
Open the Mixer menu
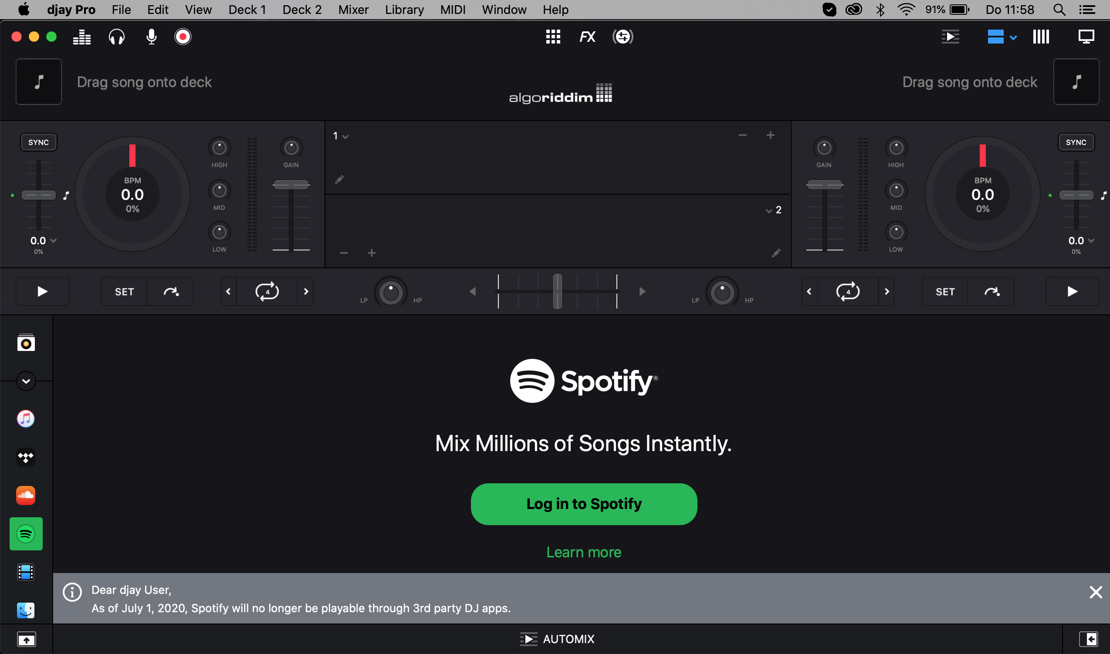click(353, 10)
